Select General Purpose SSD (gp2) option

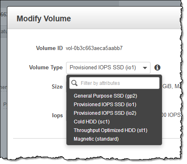105,96
